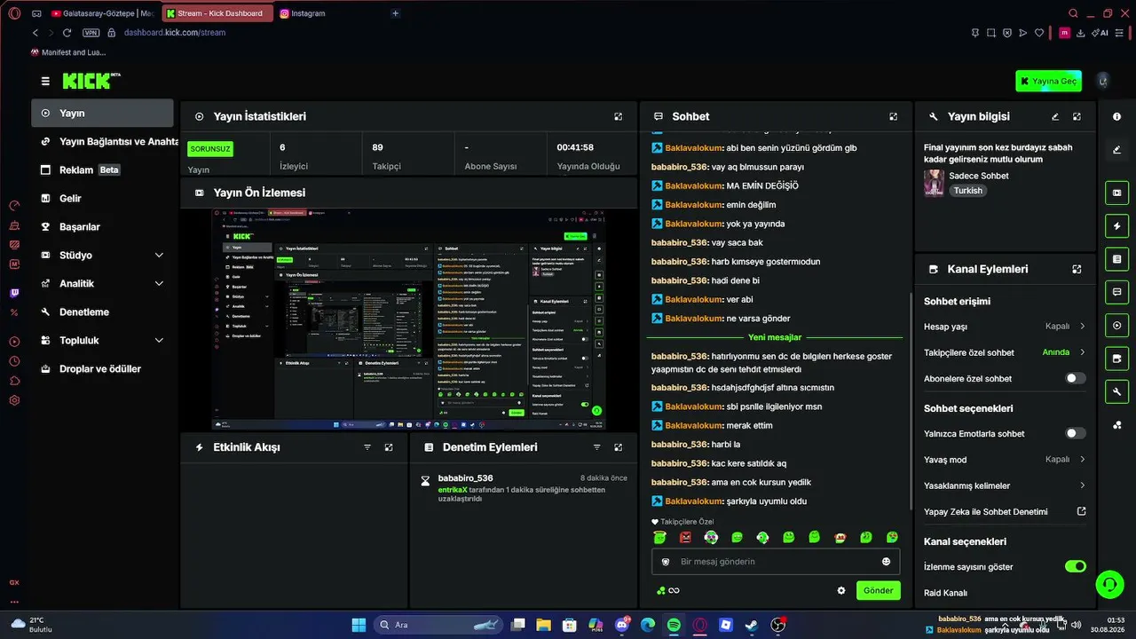Filter the Denetim Eylemleri list
The image size is (1136, 639).
(596, 447)
